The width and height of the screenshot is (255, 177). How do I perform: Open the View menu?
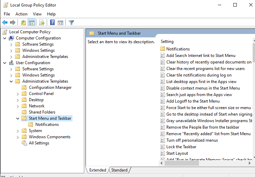pyautogui.click(x=37, y=14)
